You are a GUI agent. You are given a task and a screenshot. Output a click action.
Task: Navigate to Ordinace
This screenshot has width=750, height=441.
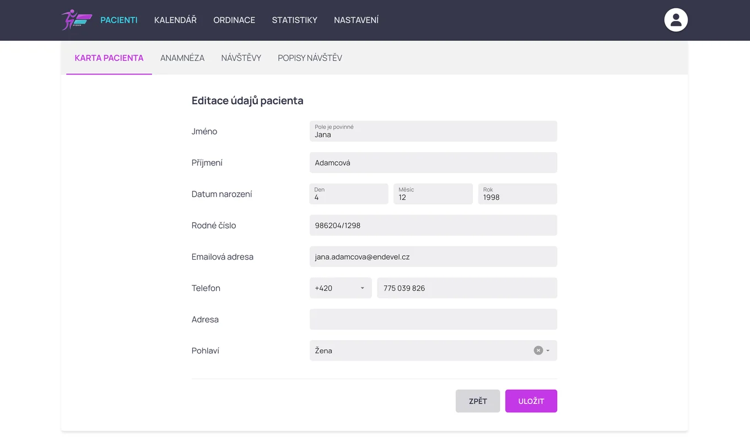[234, 20]
